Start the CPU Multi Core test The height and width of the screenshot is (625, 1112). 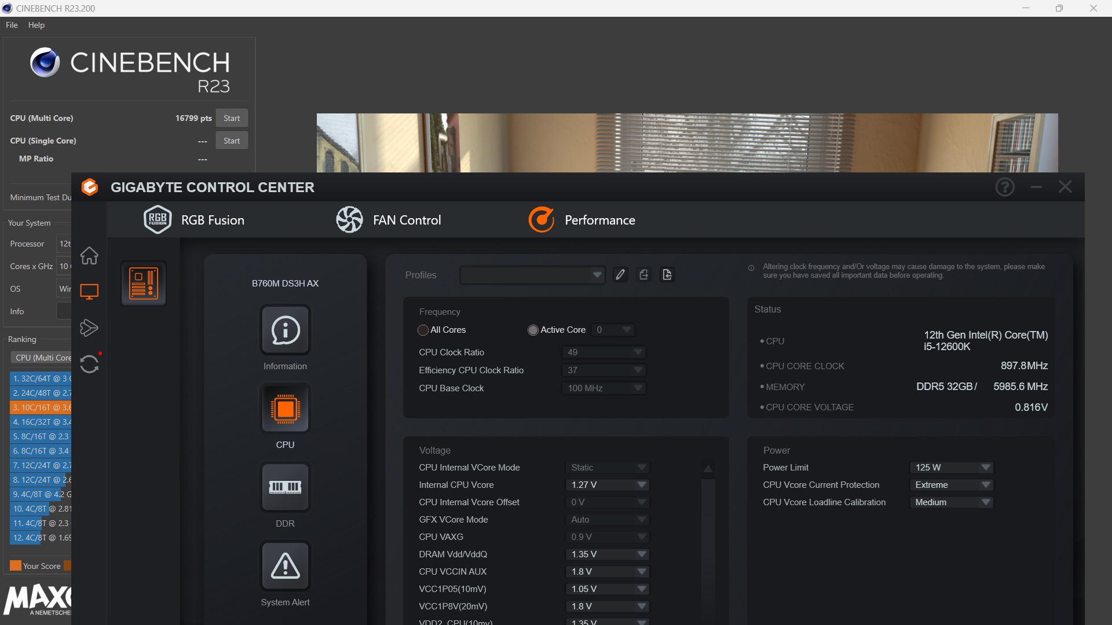[232, 118]
